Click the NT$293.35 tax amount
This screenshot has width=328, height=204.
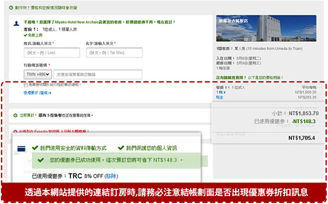tap(307, 97)
